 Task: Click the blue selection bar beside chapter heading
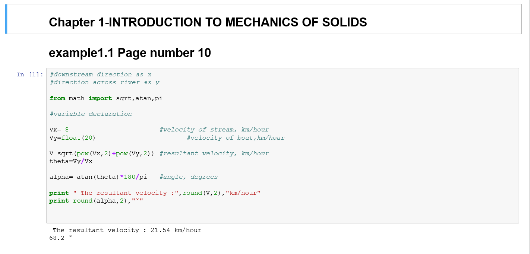6,19
